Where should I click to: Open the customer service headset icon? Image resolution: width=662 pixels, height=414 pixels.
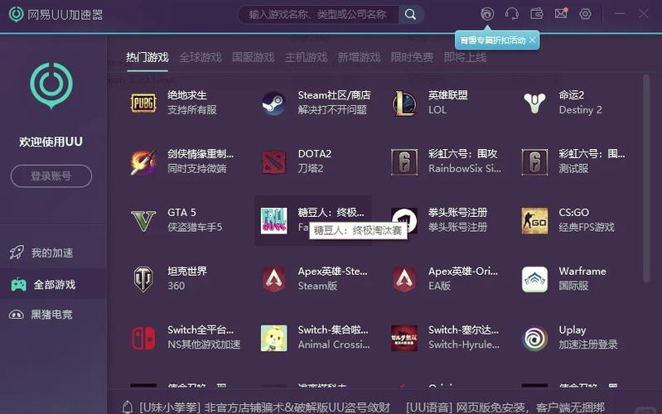pyautogui.click(x=512, y=14)
